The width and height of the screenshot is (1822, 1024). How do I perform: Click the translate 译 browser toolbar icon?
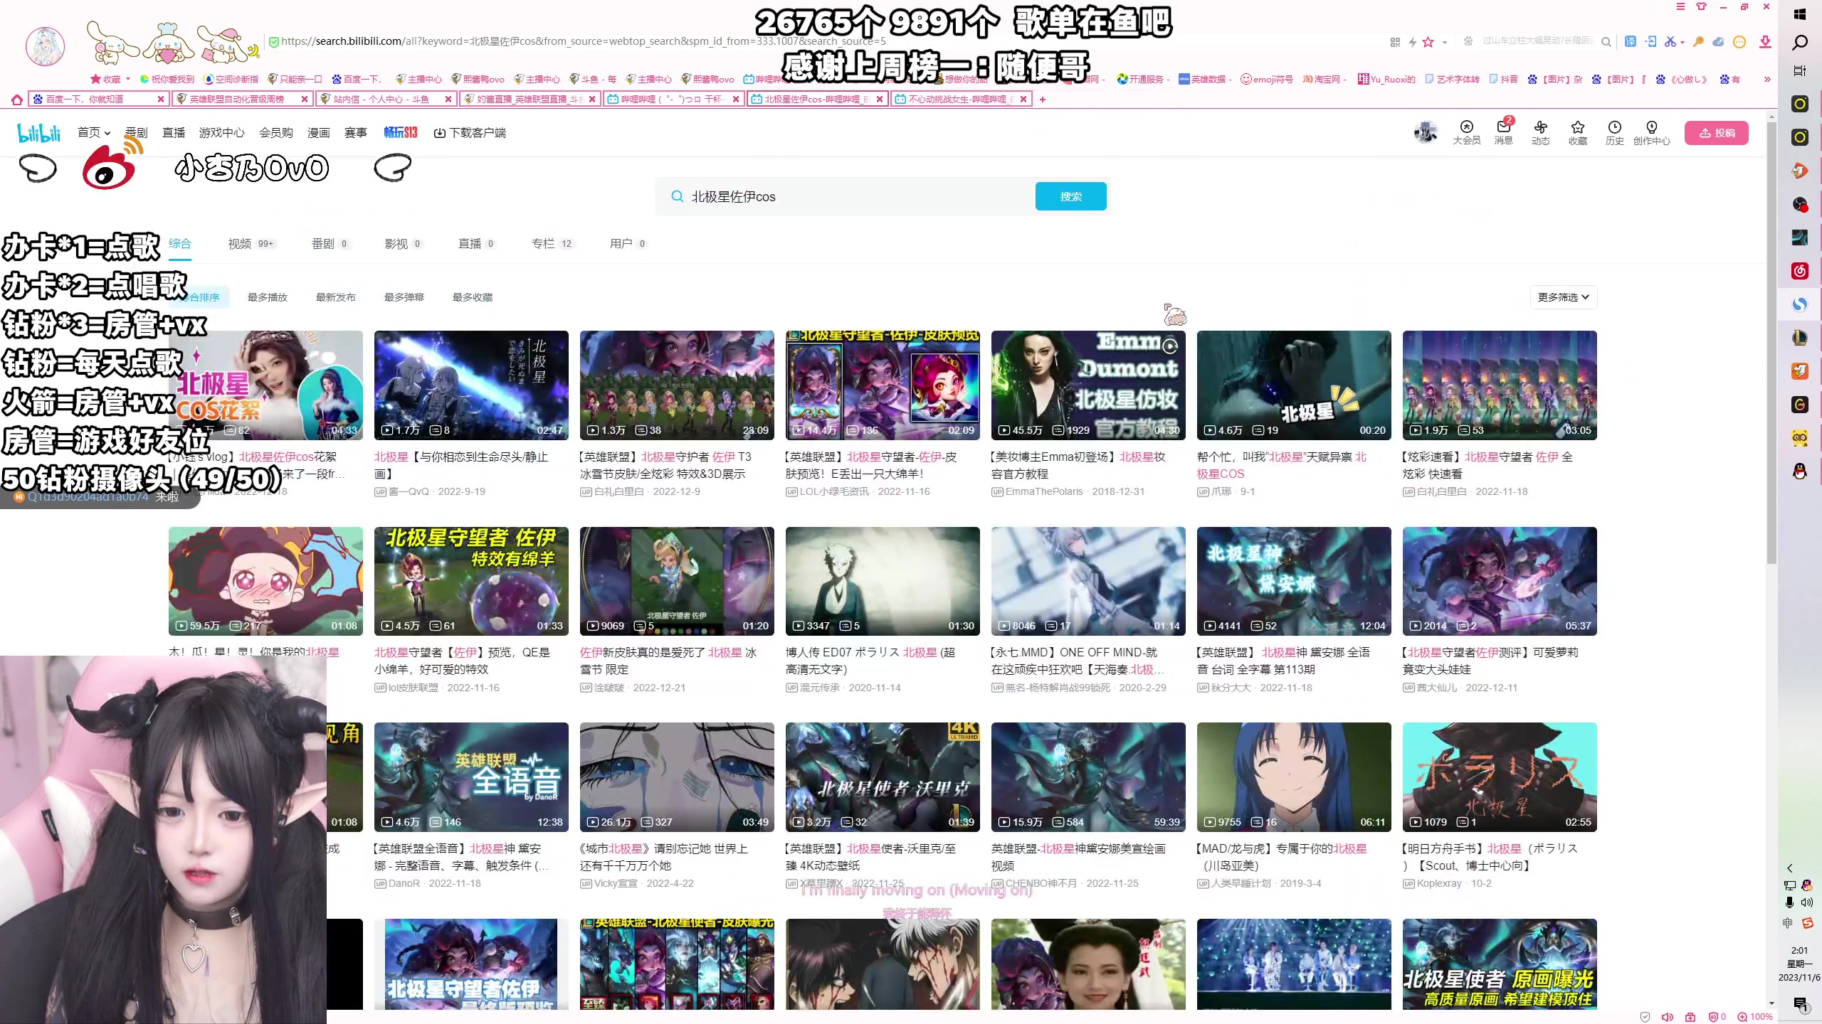point(1631,42)
